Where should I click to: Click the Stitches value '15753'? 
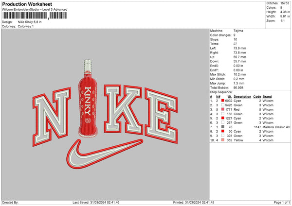coord(285,3)
